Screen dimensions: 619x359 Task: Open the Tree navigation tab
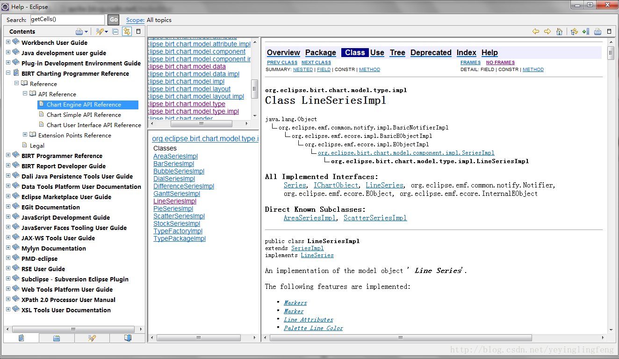tap(397, 52)
